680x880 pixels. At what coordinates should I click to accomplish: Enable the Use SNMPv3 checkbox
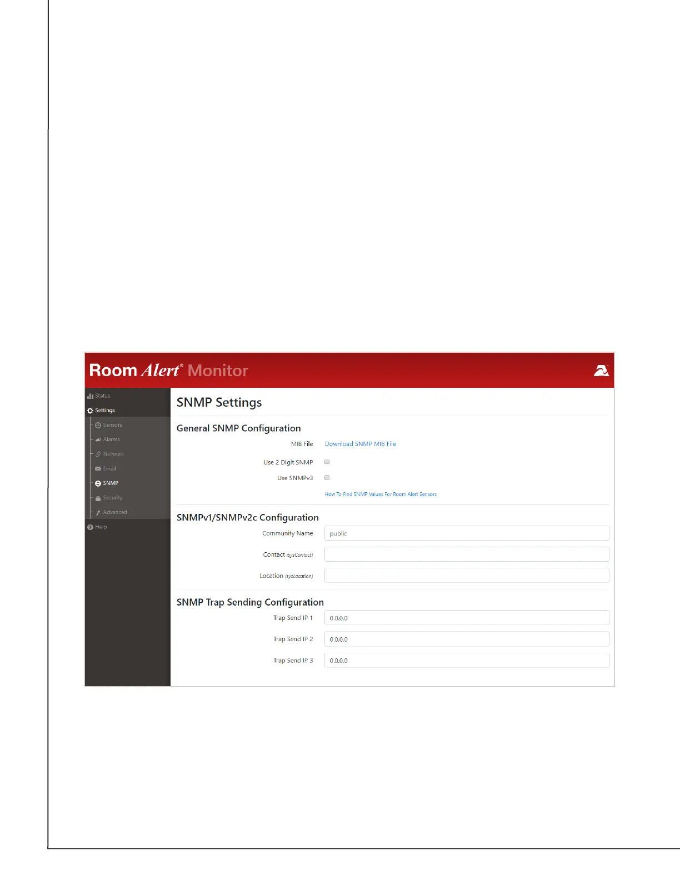click(x=327, y=477)
